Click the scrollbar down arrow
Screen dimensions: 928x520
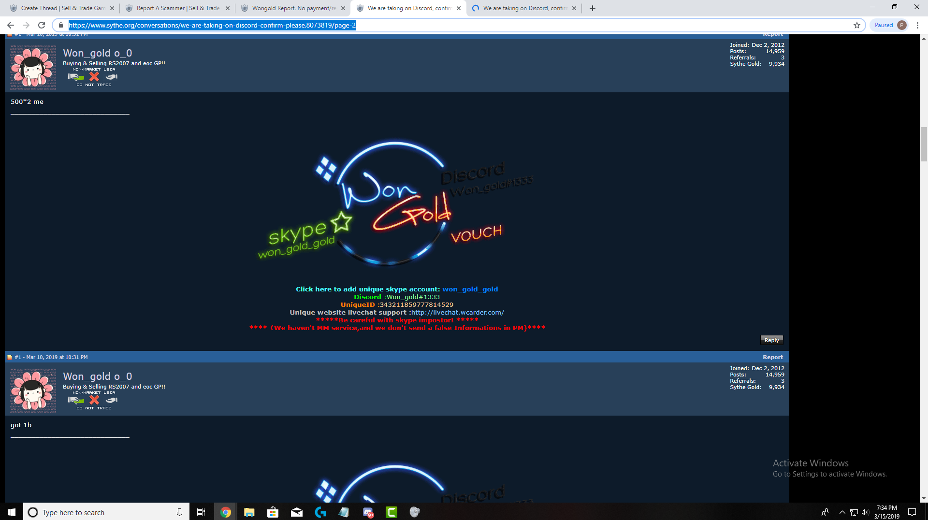point(924,498)
